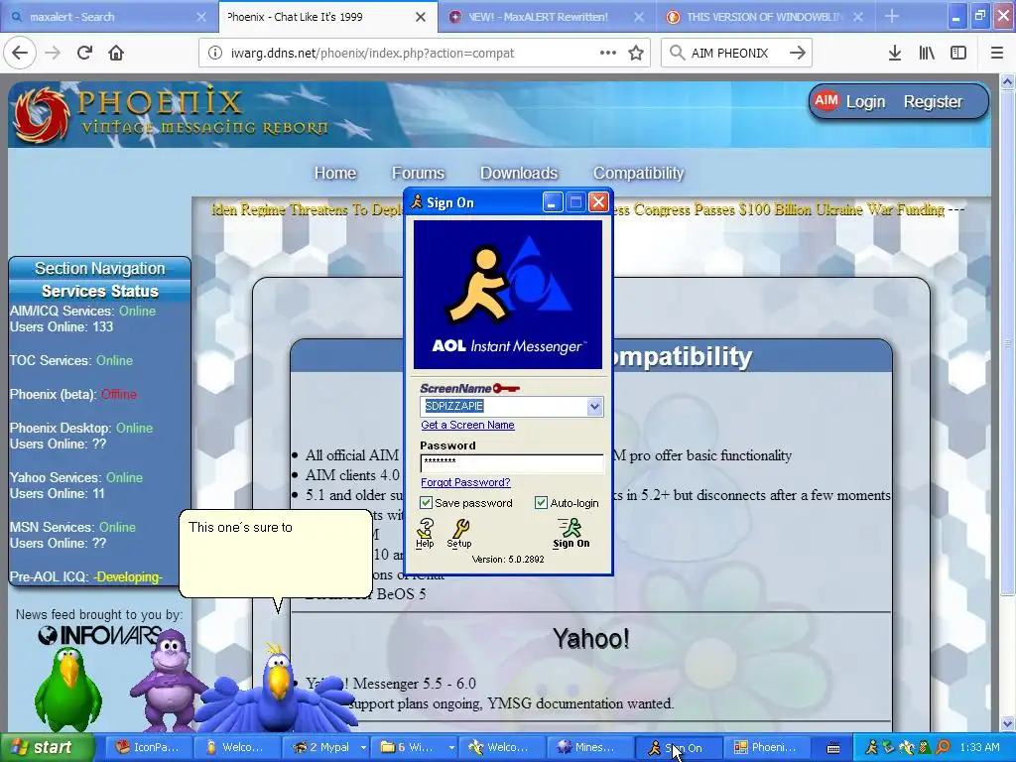
Task: Open the IconPa... taskbar button
Action: pyautogui.click(x=147, y=747)
